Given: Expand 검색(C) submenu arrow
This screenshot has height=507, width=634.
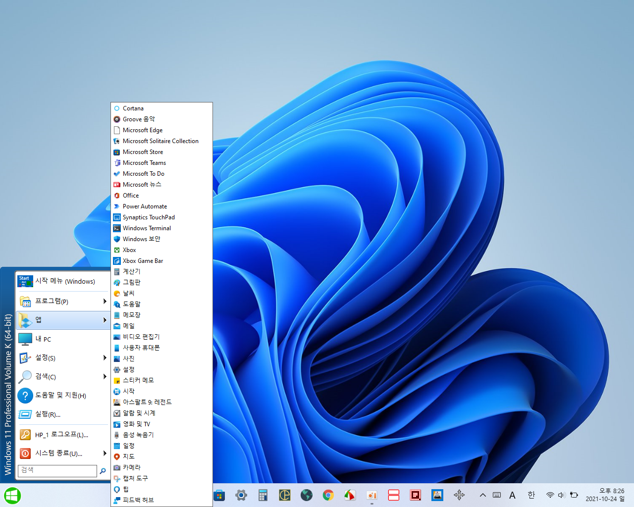Looking at the screenshot, I should tap(105, 376).
